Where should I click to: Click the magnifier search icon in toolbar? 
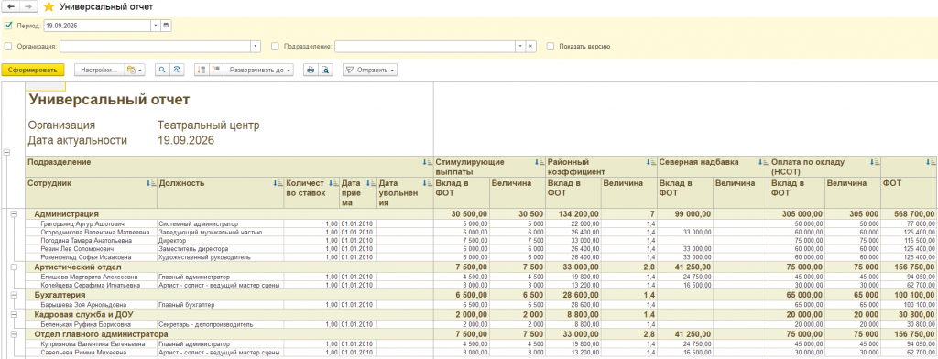pyautogui.click(x=161, y=70)
